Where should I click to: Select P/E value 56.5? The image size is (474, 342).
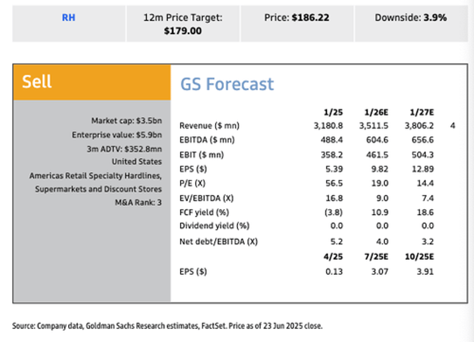point(334,183)
